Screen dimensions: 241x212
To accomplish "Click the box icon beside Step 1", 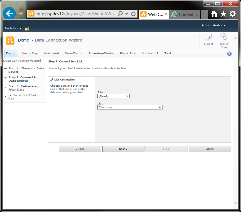I will click(x=5, y=70).
